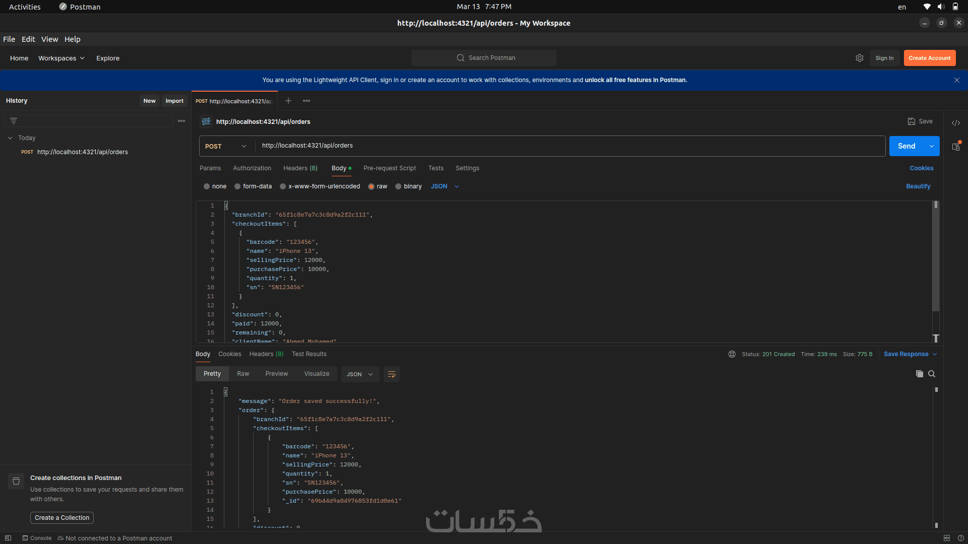Open the settings gear icon

(860, 58)
